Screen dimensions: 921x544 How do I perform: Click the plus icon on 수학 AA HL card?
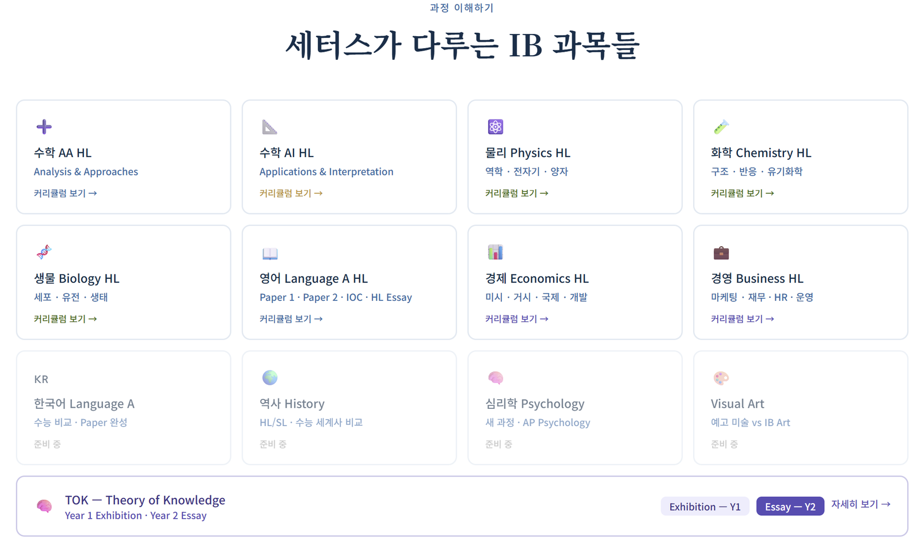tap(44, 127)
